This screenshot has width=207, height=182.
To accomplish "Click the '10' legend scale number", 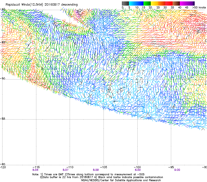I will tap(137, 8).
